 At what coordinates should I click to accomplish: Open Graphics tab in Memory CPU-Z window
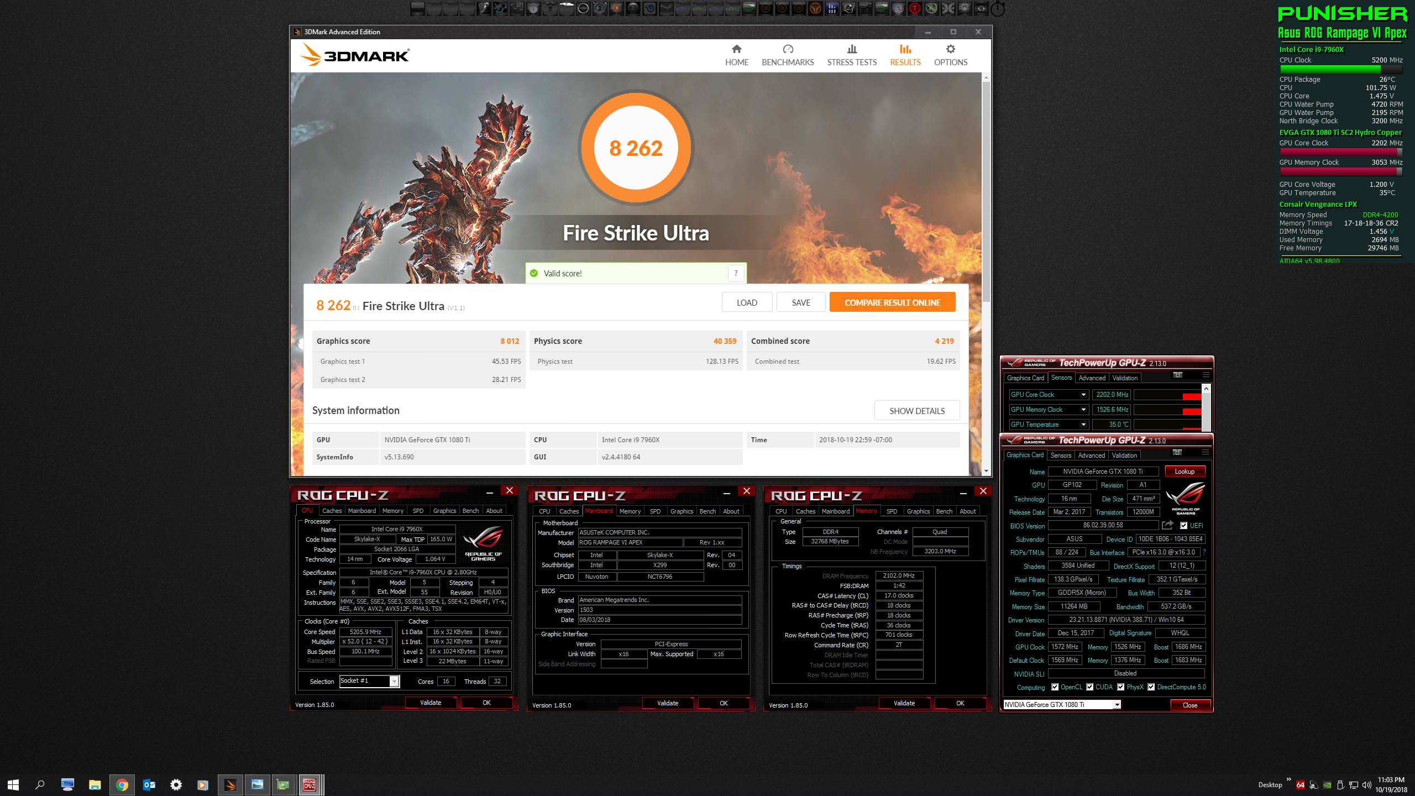point(918,511)
